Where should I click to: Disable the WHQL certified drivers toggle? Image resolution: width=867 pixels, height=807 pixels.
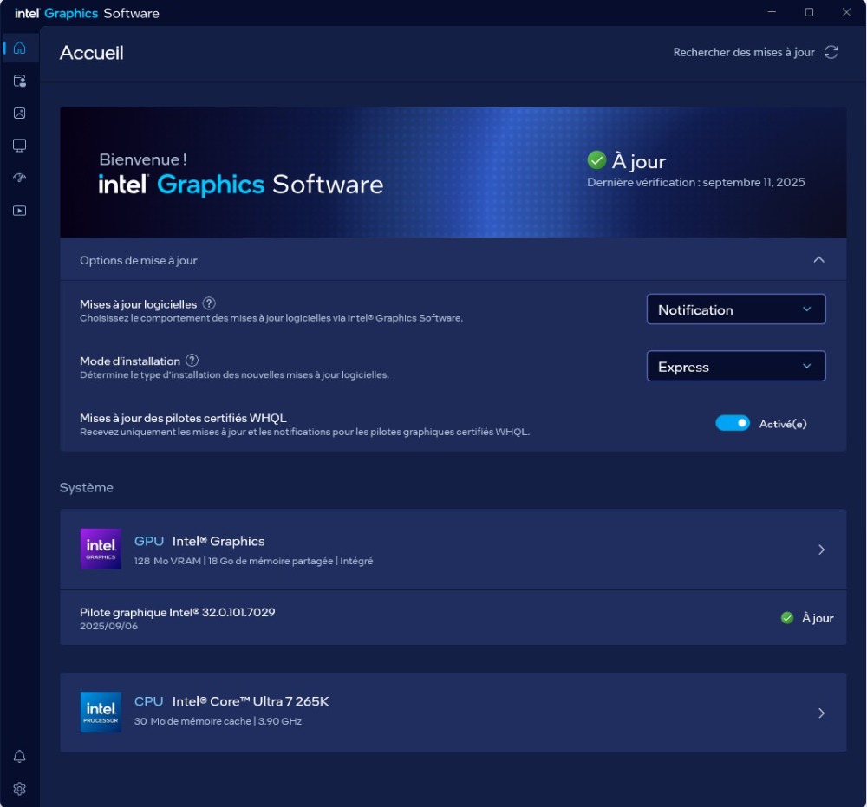(x=733, y=423)
